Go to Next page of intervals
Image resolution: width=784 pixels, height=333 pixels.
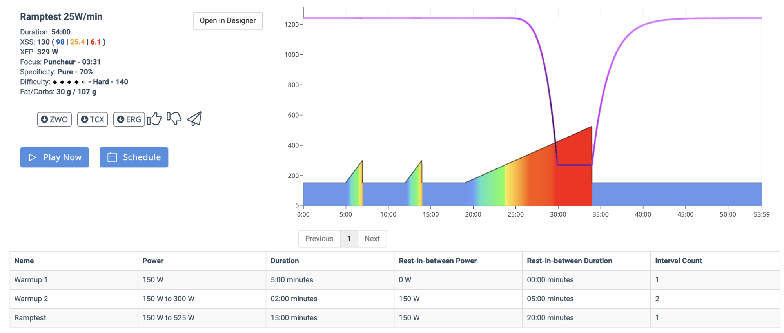[x=372, y=239]
